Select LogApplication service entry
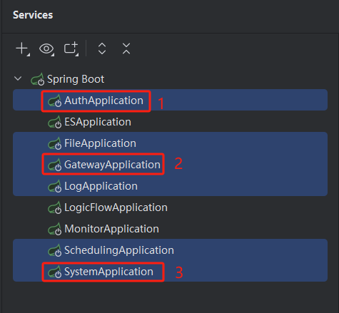Viewport: 339px width, 313px height. [170, 186]
